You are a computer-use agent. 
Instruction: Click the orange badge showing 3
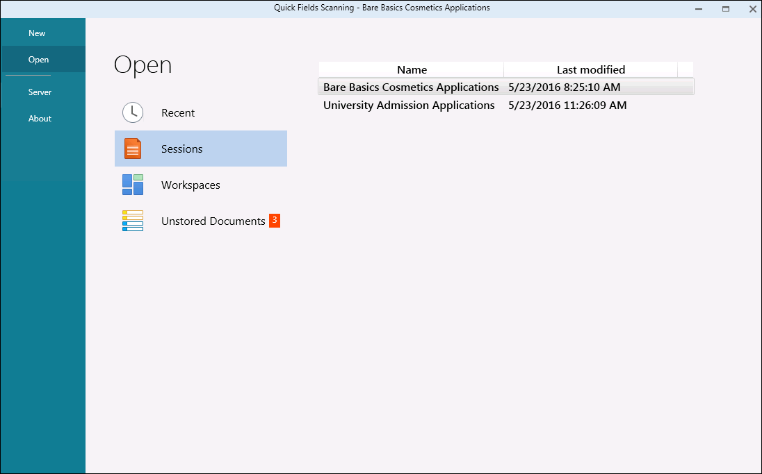(x=275, y=220)
